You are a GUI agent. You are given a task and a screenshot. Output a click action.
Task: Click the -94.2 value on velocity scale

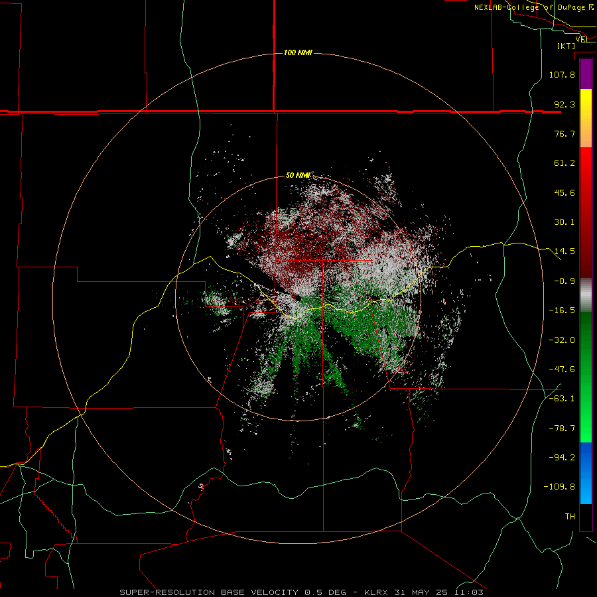click(x=562, y=457)
